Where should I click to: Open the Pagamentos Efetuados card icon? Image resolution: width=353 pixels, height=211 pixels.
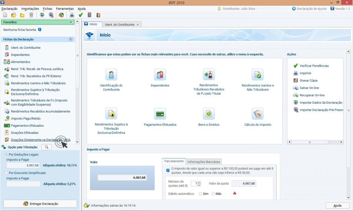pyautogui.click(x=160, y=114)
